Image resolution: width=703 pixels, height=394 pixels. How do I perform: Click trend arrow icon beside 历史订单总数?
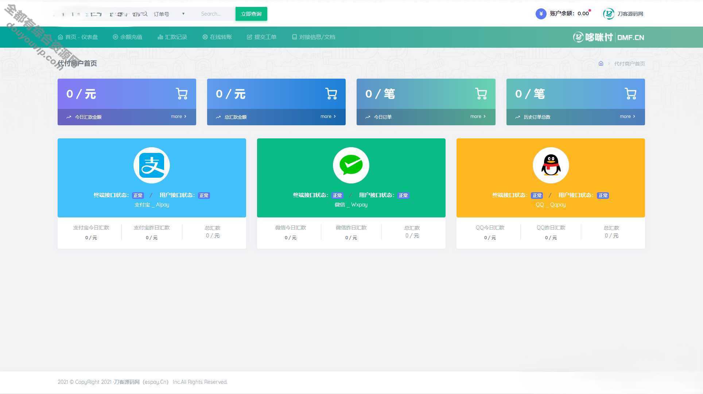(517, 117)
